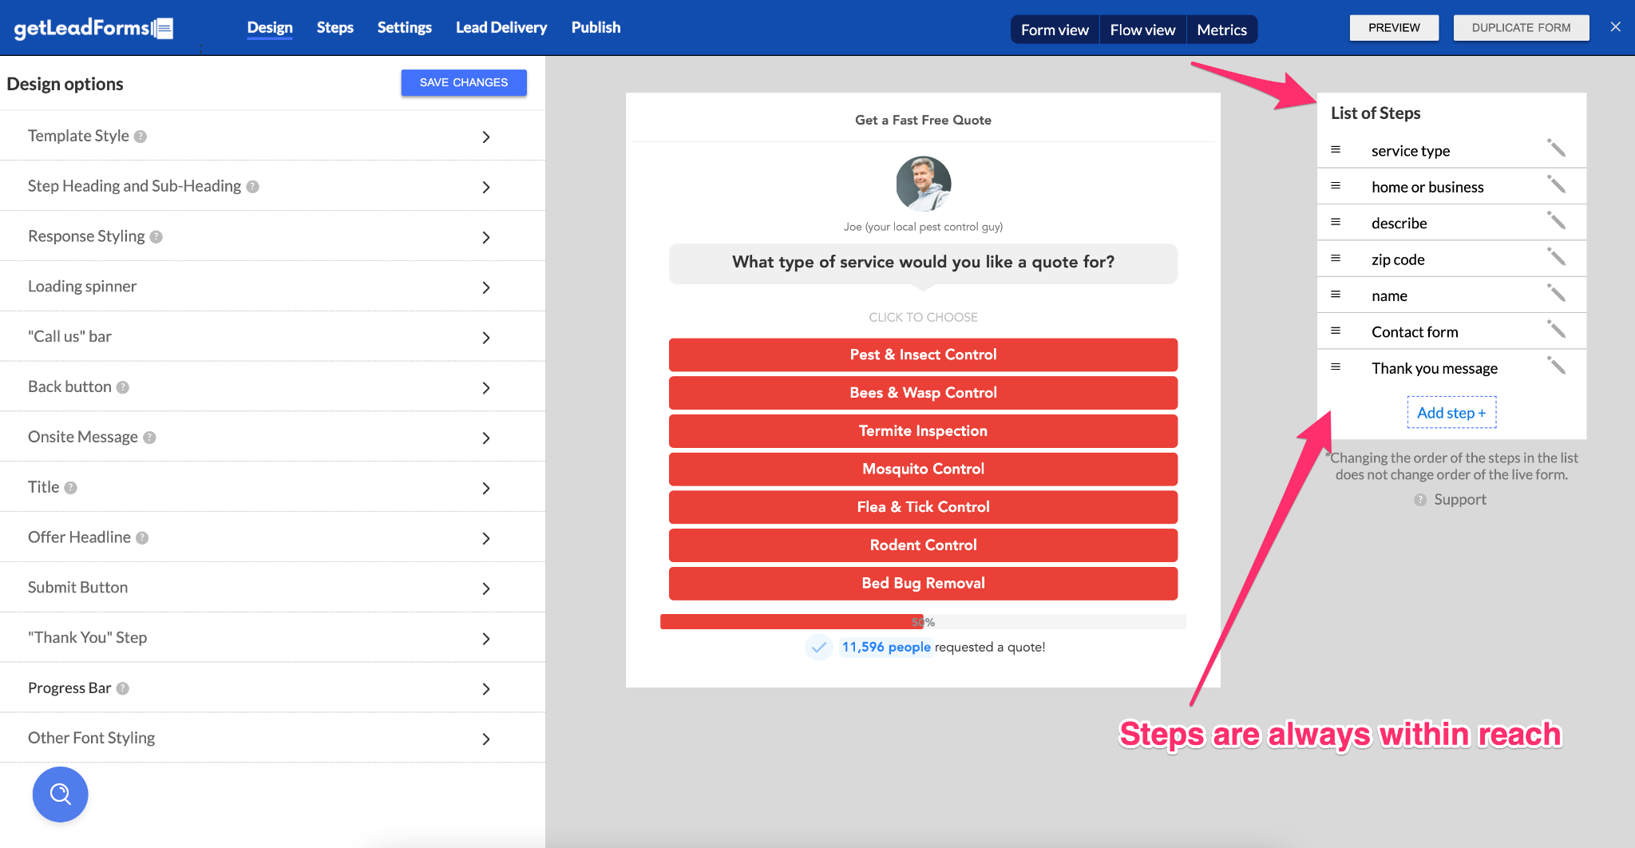1635x848 pixels.
Task: Edit the zip code step via pencil icon
Action: pyautogui.click(x=1556, y=257)
